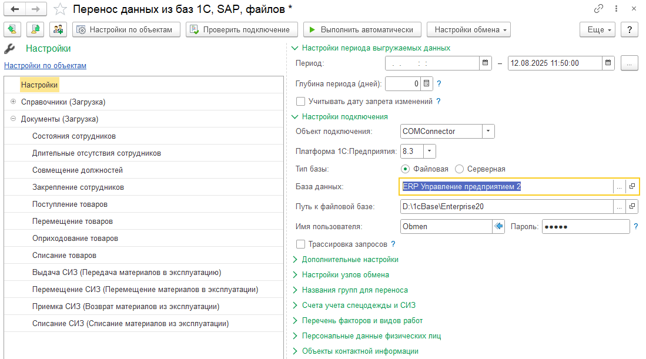Open the Настройки обмена menu
The width and height of the screenshot is (646, 359).
point(468,29)
